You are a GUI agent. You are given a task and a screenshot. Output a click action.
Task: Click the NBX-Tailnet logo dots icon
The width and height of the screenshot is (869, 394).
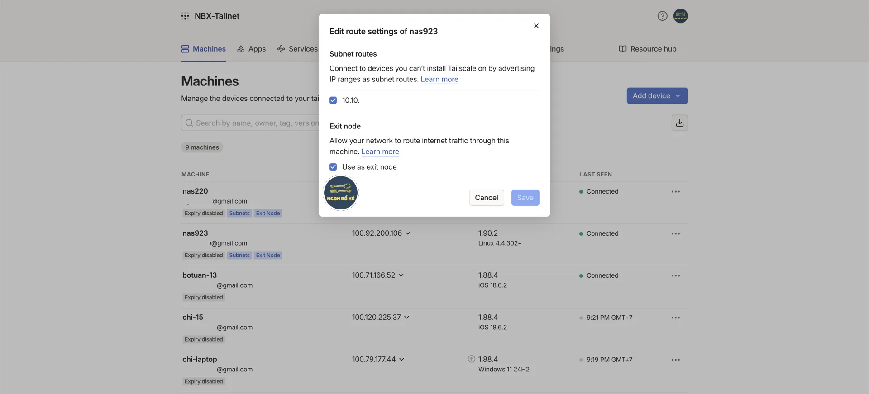[x=185, y=16]
